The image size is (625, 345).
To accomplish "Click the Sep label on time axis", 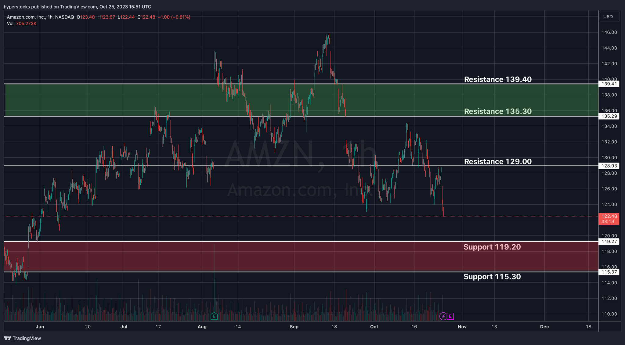I will click(294, 327).
